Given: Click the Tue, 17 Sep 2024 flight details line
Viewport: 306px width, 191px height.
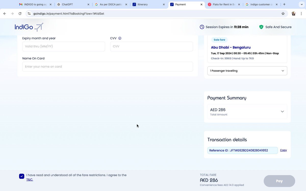Looking at the screenshot, I should [245, 53].
